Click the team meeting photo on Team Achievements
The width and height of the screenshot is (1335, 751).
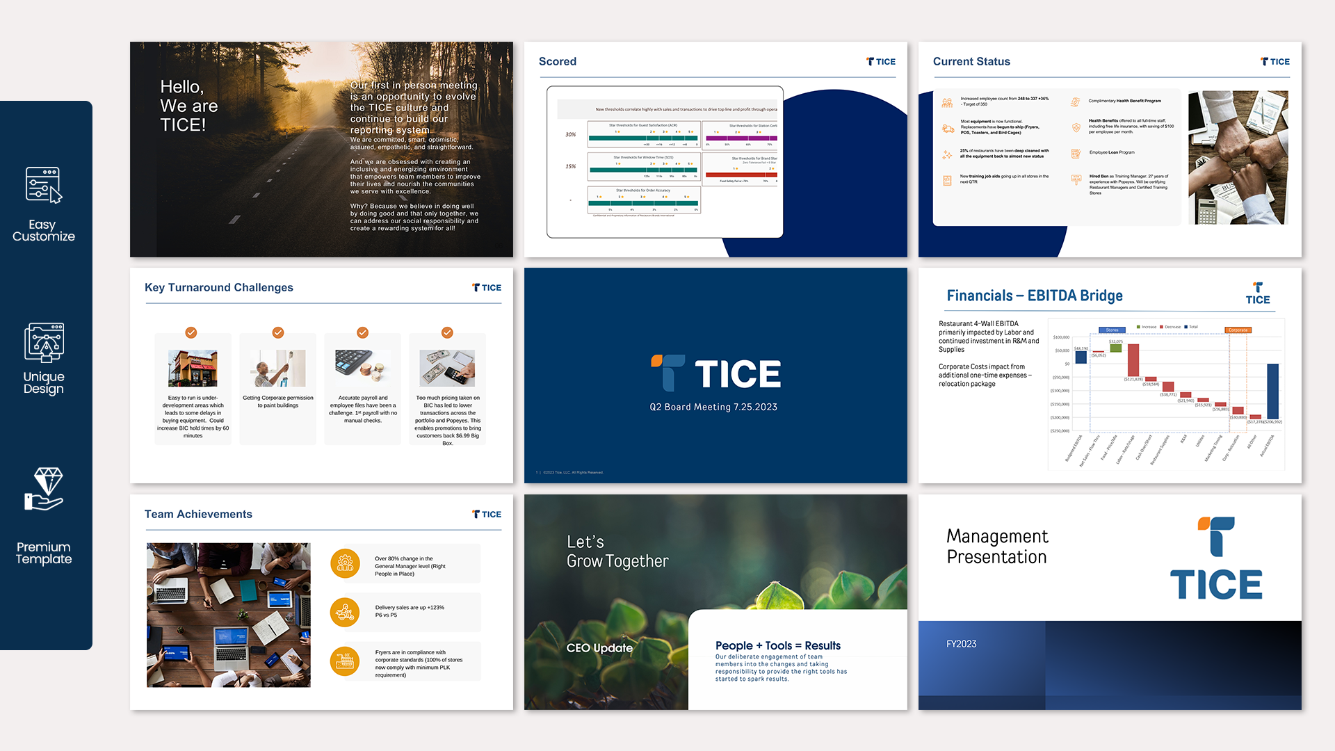tap(228, 614)
